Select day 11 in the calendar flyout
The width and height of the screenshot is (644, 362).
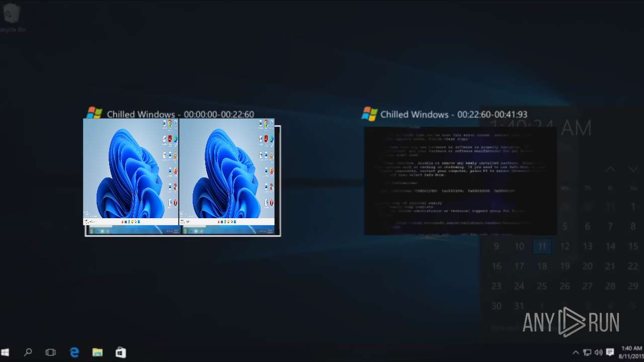pyautogui.click(x=542, y=246)
